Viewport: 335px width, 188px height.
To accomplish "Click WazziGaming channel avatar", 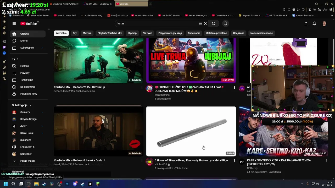I will (149, 88).
